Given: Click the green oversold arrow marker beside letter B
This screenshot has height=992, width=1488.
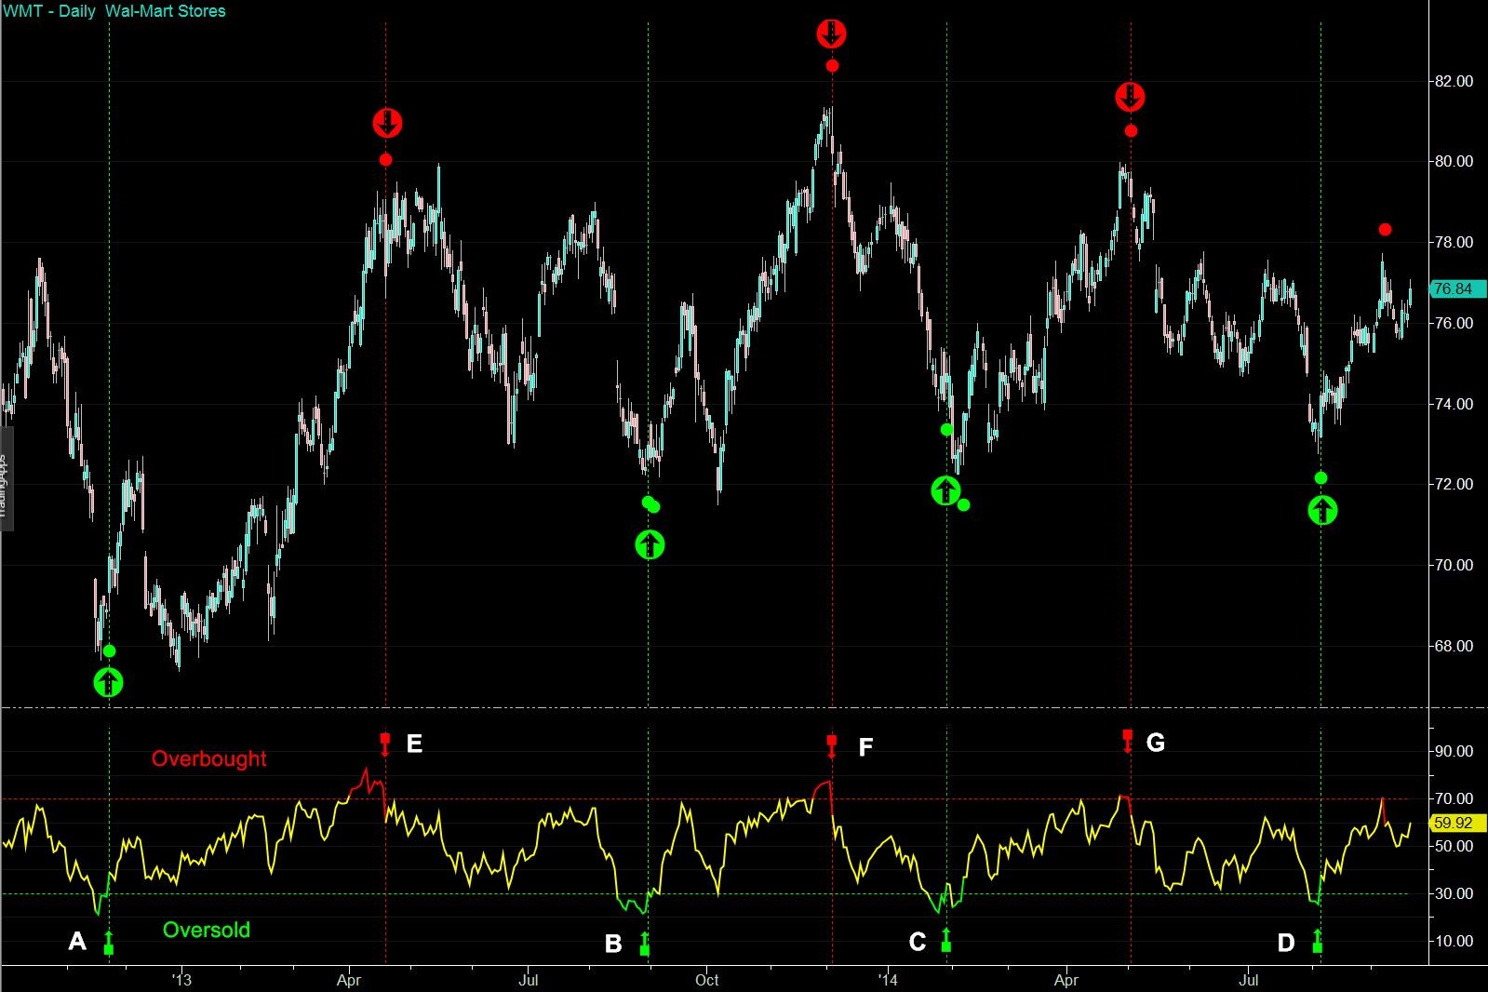Looking at the screenshot, I should [645, 944].
